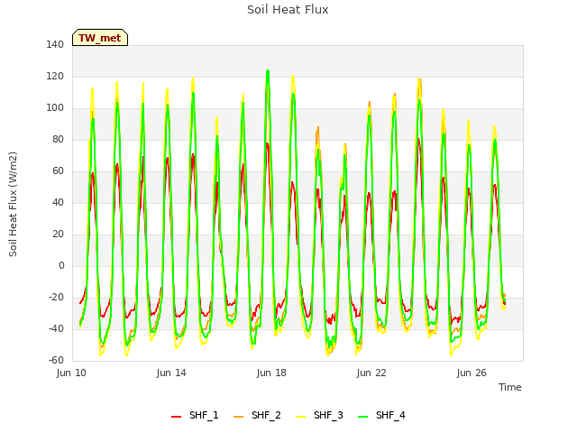This screenshot has height=433, width=577.
Task: Click the 60 y-axis tick label
Action: click(x=58, y=171)
